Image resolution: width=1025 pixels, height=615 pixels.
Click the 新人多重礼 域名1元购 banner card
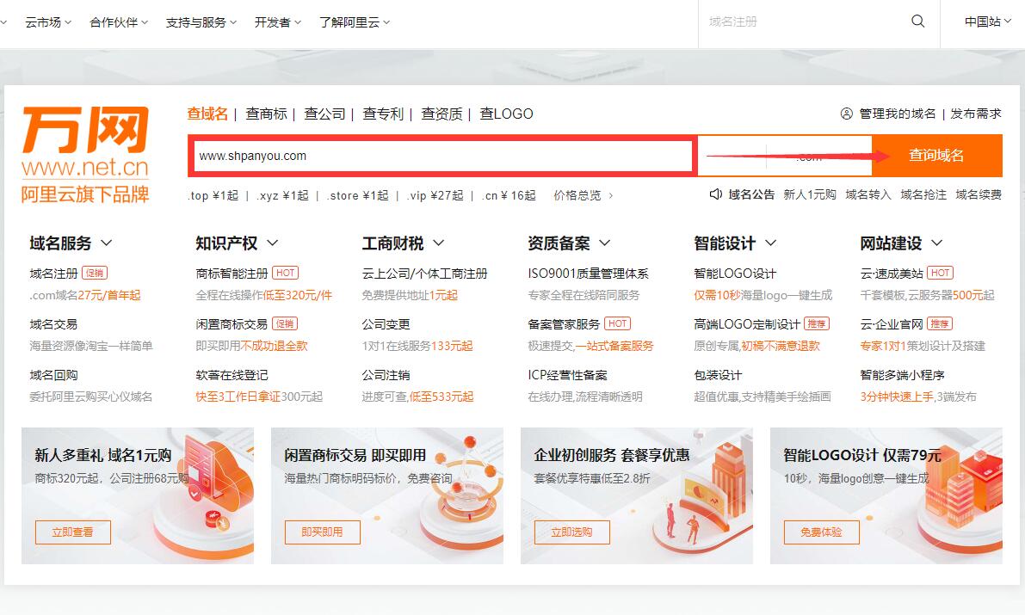pos(138,495)
